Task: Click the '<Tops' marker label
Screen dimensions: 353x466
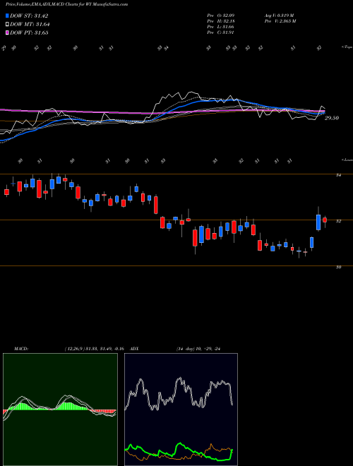Action: [347, 47]
